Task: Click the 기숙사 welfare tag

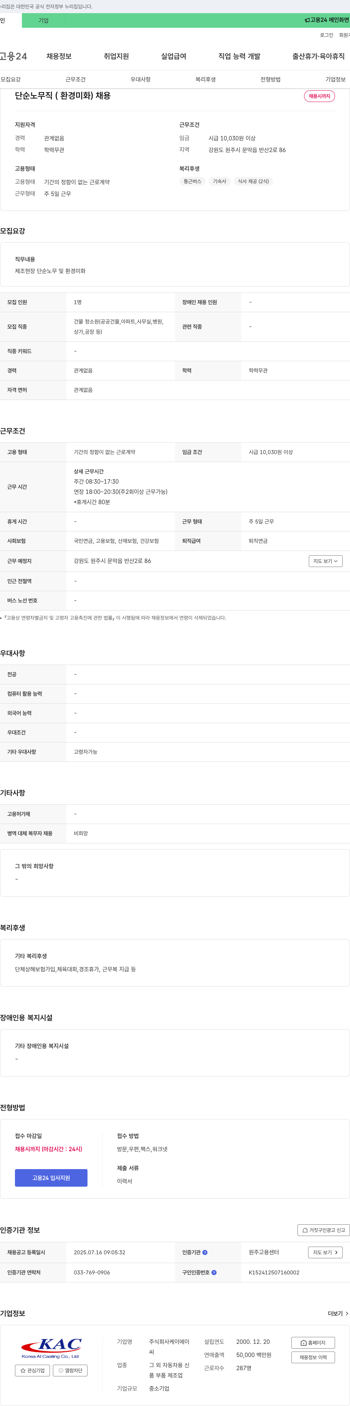Action: pos(219,181)
